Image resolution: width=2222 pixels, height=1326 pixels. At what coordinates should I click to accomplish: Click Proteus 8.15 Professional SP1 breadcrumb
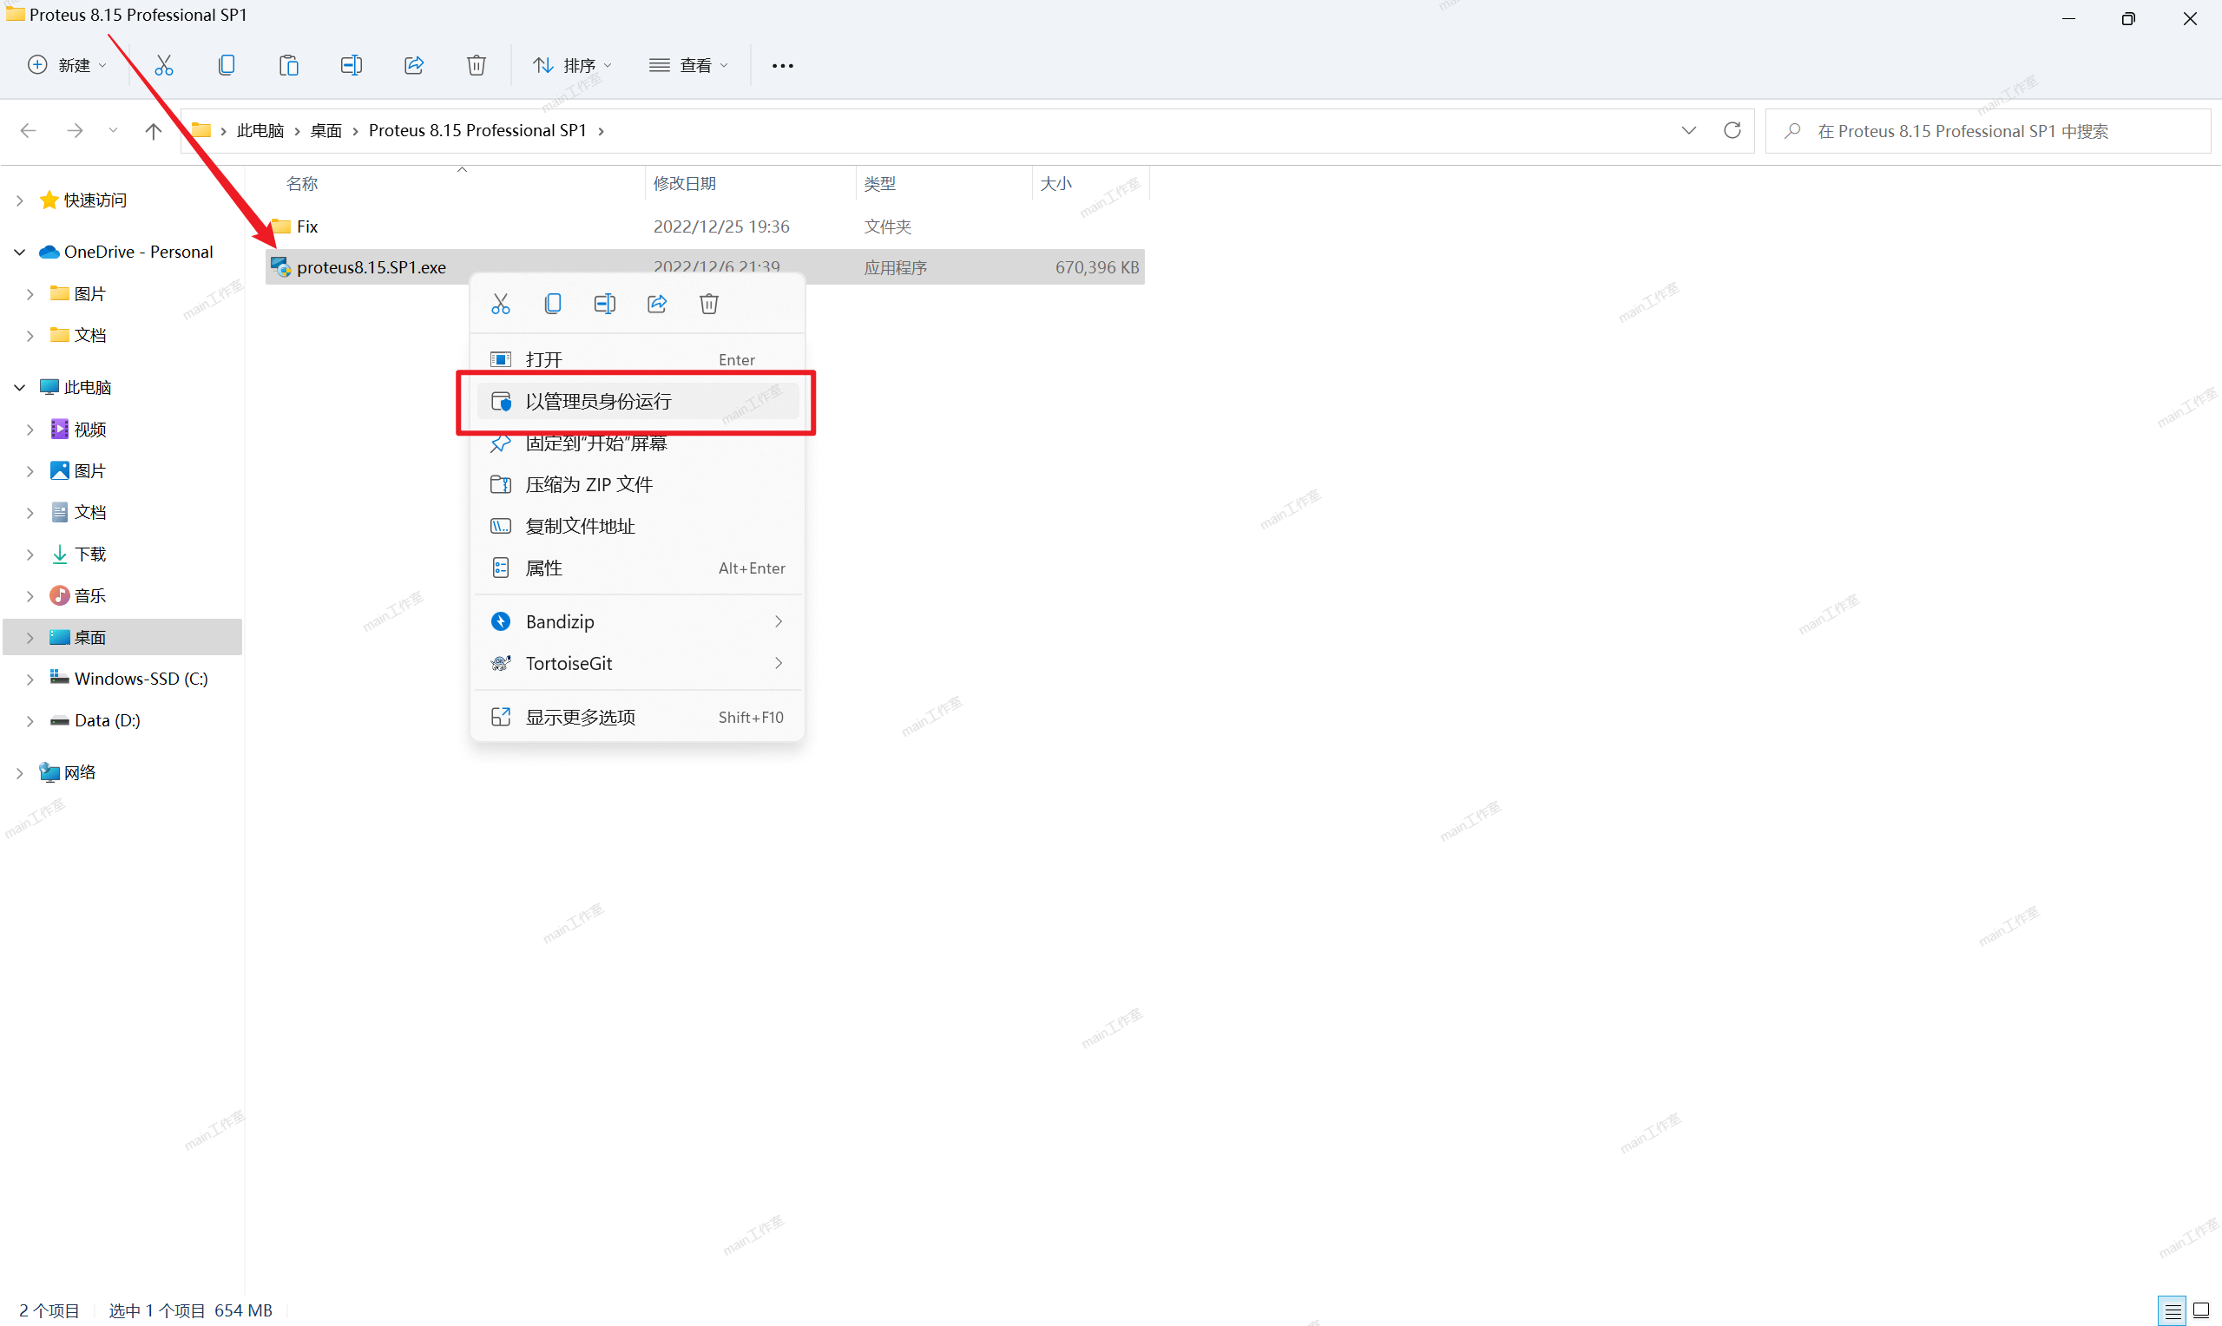[478, 130]
